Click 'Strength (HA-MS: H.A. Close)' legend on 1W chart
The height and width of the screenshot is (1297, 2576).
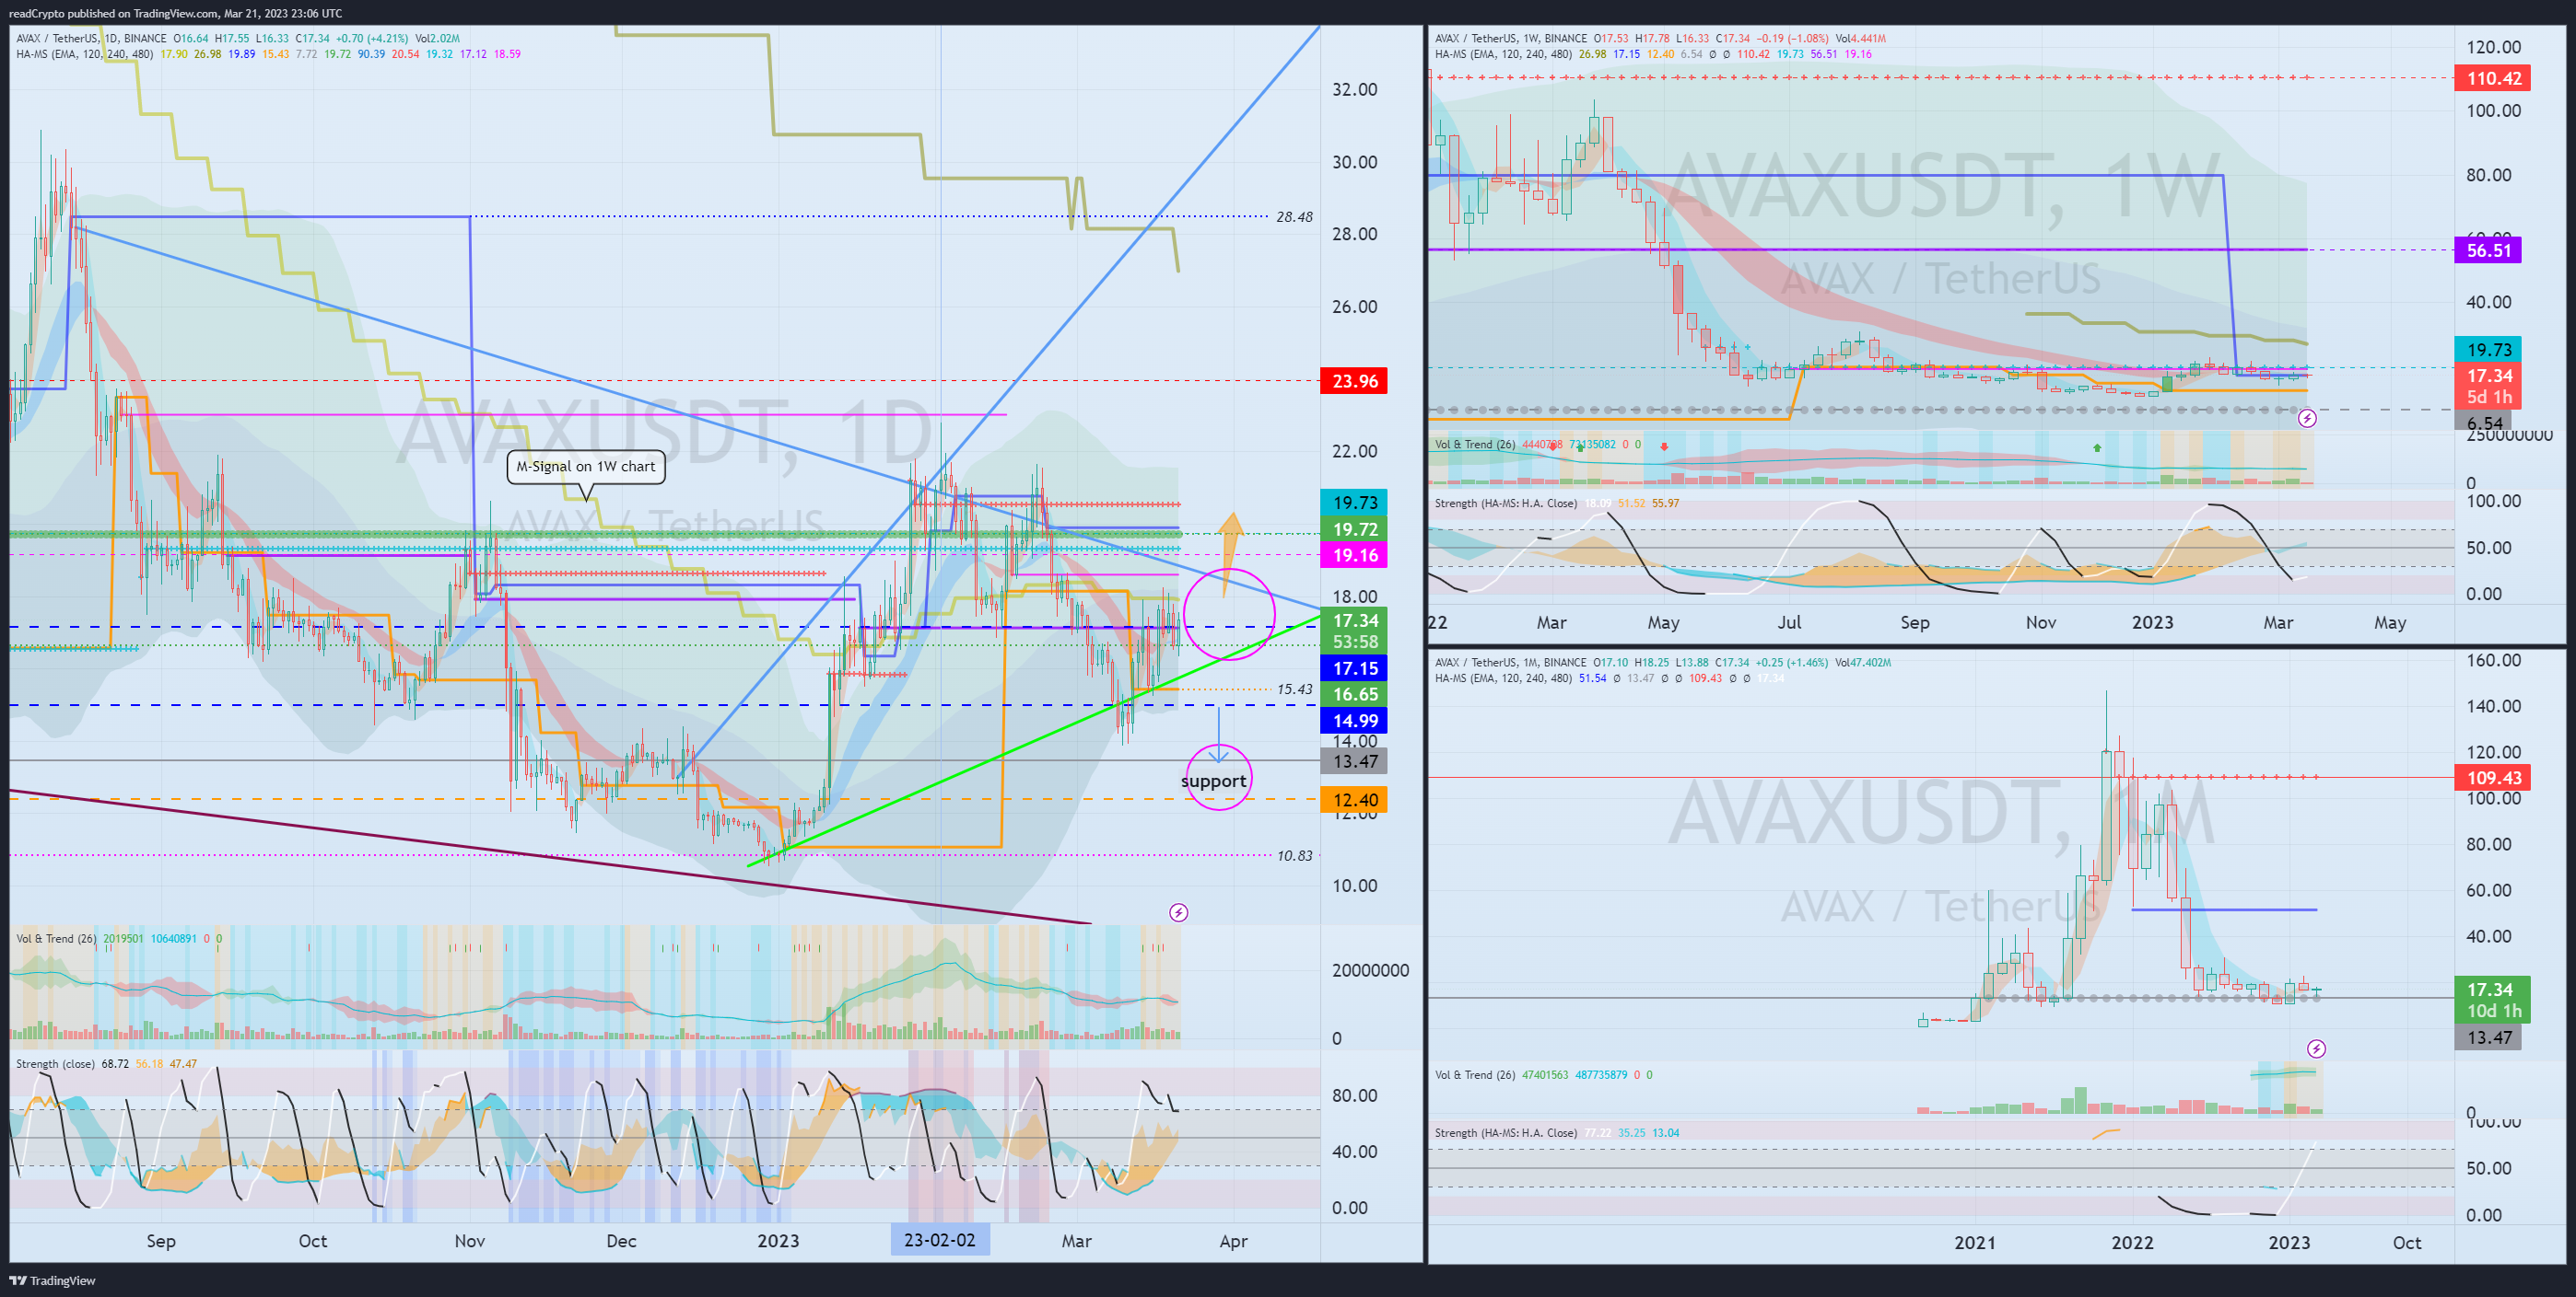[1505, 504]
